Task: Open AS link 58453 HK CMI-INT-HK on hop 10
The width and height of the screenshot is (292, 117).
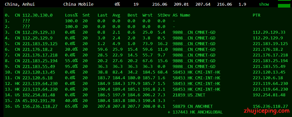Action: pos(196,72)
